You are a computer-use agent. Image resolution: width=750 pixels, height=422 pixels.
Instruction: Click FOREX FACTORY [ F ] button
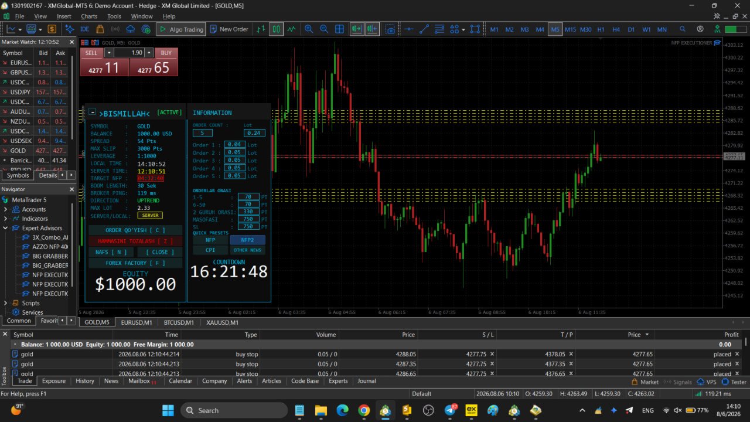pyautogui.click(x=135, y=263)
